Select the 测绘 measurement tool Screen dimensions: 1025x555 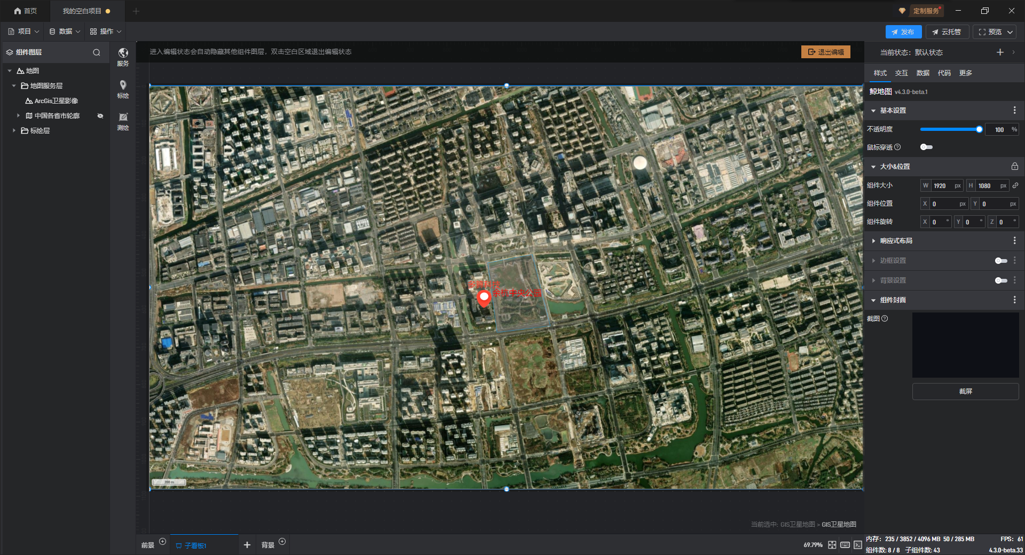point(123,121)
